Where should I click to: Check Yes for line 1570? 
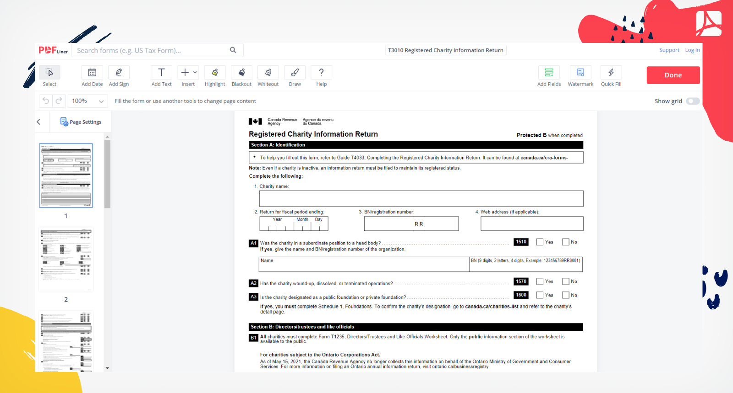click(540, 281)
